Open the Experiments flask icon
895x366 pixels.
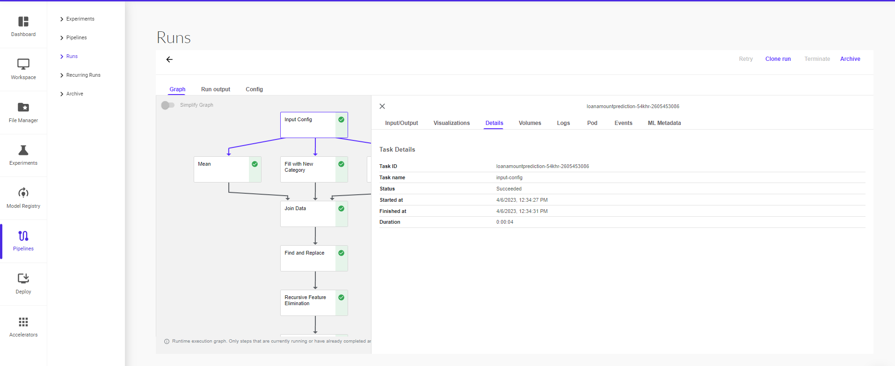click(x=23, y=150)
